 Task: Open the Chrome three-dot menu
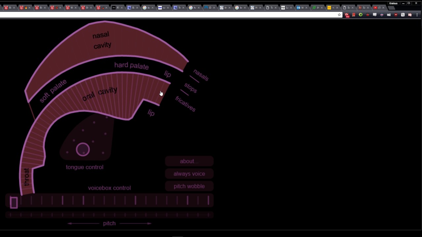[417, 15]
